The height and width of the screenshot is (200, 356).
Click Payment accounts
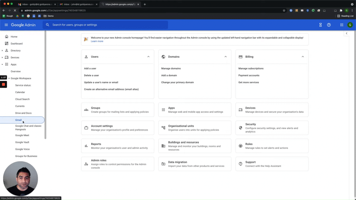tap(249, 75)
